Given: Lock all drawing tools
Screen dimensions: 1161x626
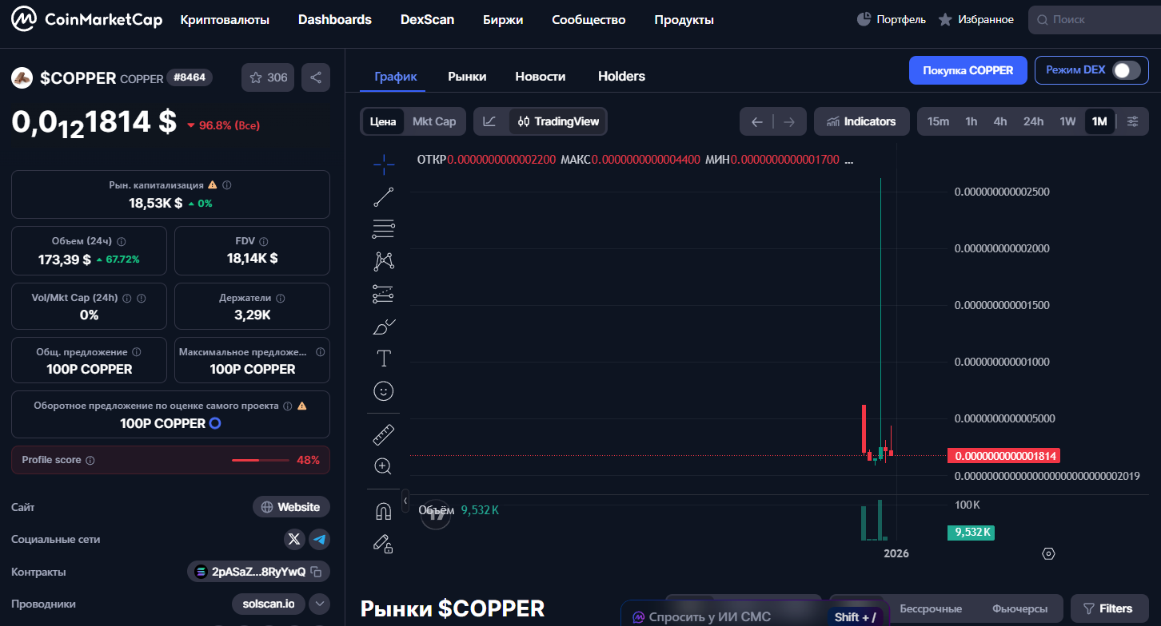Looking at the screenshot, I should tap(384, 543).
